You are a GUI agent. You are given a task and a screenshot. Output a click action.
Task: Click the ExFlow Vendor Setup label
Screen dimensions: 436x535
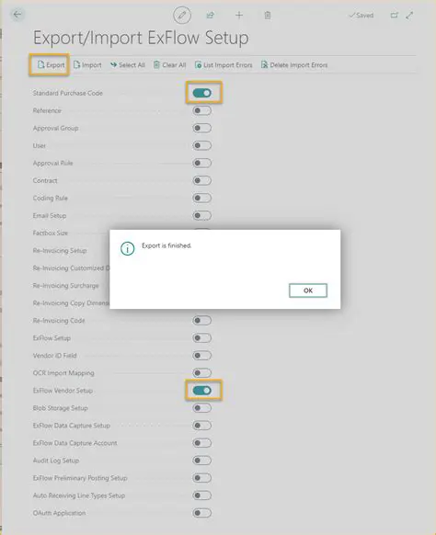pyautogui.click(x=63, y=391)
